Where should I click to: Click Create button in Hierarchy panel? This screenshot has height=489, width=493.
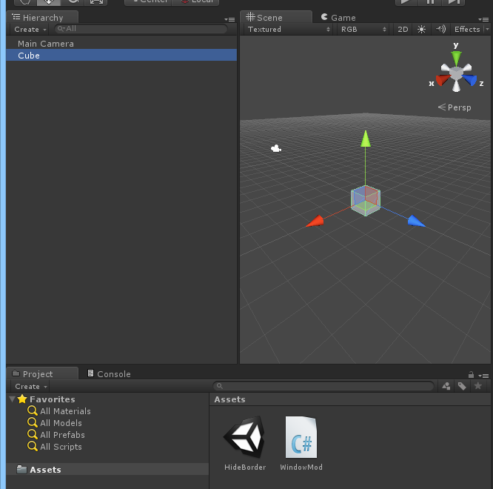(x=30, y=30)
